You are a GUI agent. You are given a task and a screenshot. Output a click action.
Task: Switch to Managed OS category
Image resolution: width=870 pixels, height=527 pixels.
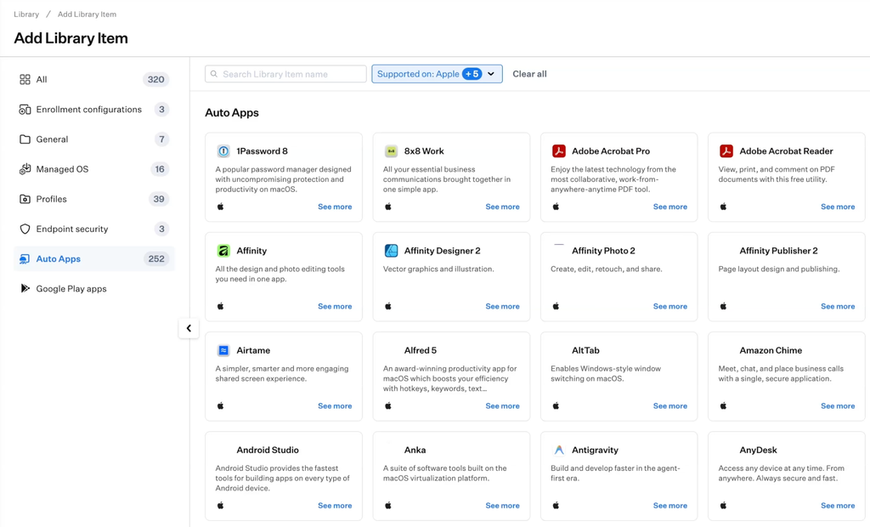point(93,169)
